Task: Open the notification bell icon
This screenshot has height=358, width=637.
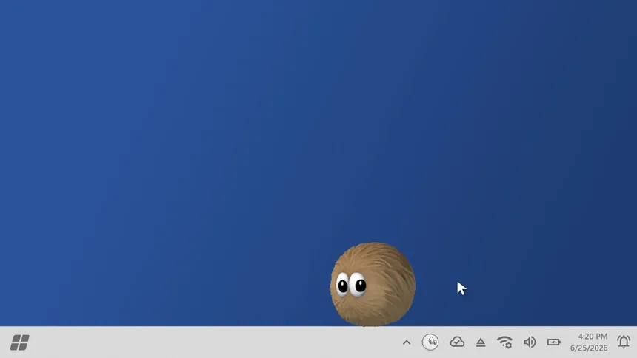Action: coord(624,342)
